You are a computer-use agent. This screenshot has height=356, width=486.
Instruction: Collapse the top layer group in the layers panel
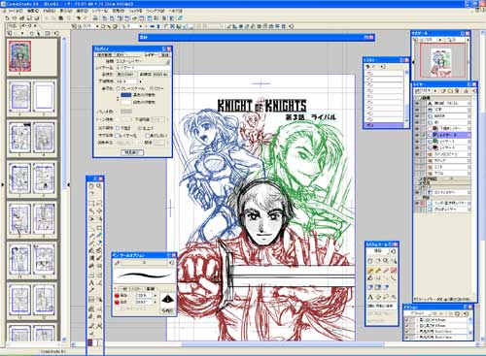click(x=417, y=98)
